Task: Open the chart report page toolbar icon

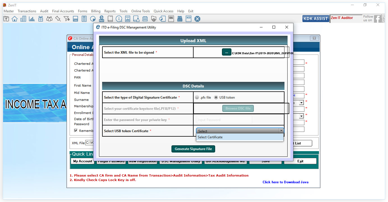Action: coord(128,19)
